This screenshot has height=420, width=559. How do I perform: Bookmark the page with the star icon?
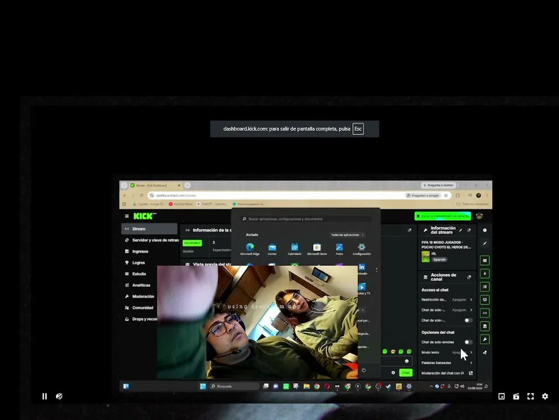pyautogui.click(x=446, y=195)
